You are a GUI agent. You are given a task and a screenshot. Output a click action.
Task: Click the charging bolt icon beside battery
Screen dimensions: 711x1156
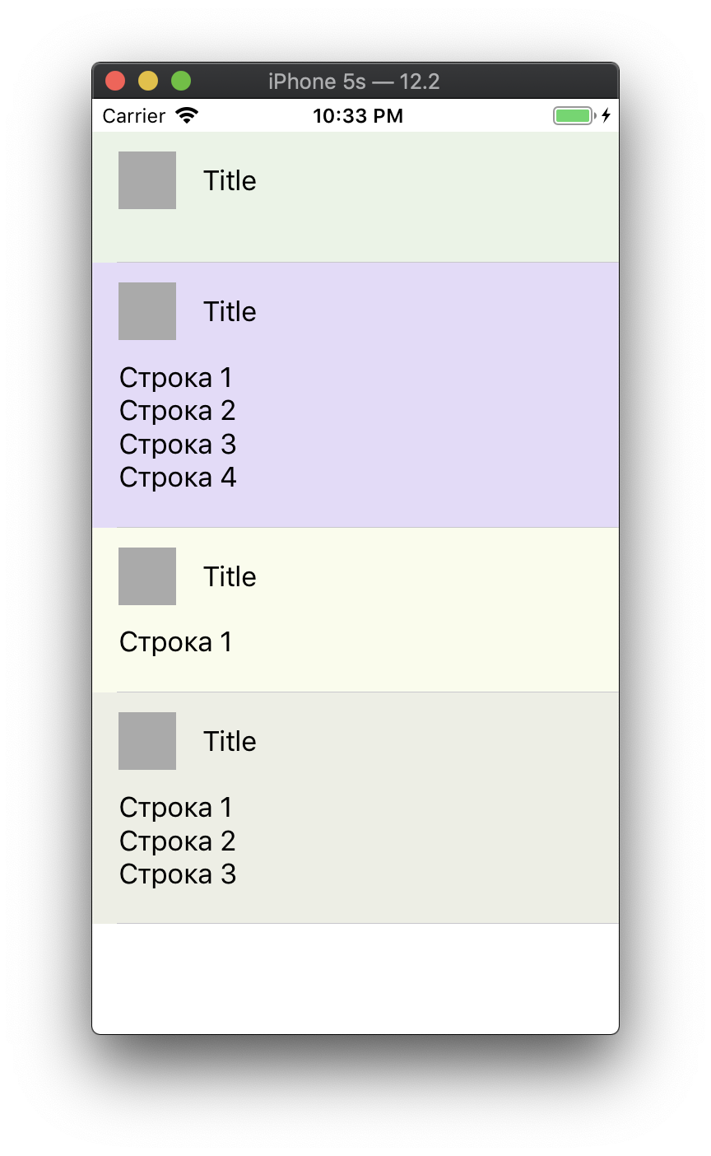coord(606,115)
